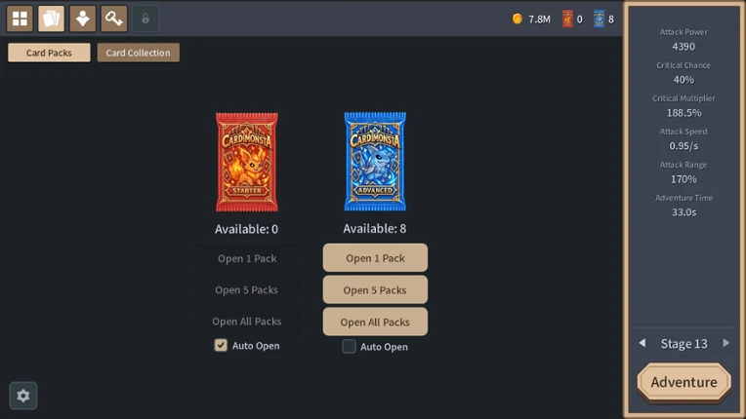
Task: Click the Available: 8 text
Action: coord(375,229)
